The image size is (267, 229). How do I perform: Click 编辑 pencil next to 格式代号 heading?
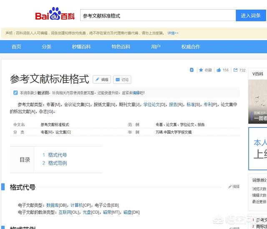pos(234,186)
